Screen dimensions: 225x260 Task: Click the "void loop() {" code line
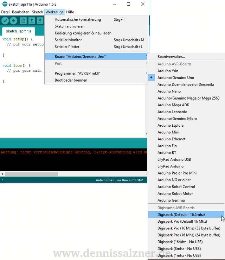tap(17, 65)
